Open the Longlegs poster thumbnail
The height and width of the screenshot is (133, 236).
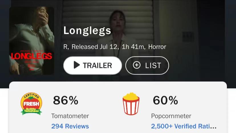pos(32,41)
